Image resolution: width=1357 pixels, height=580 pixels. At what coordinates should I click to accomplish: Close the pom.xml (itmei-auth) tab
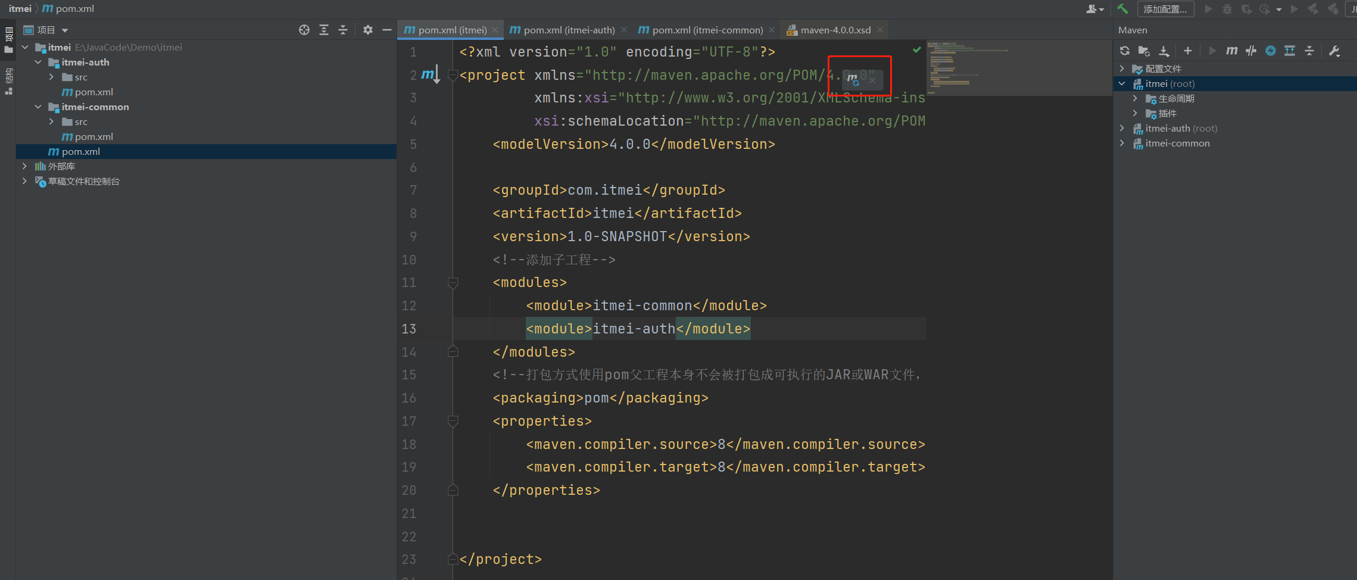point(624,30)
